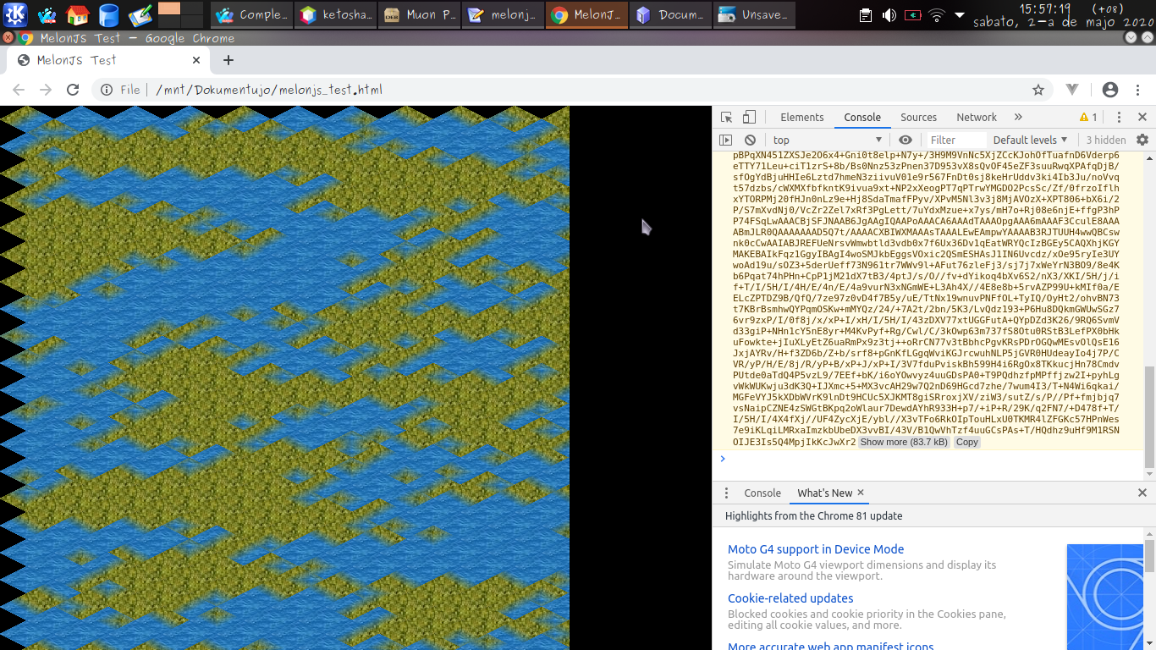This screenshot has width=1156, height=650.
Task: Open the Default levels dropdown
Action: 1028,139
